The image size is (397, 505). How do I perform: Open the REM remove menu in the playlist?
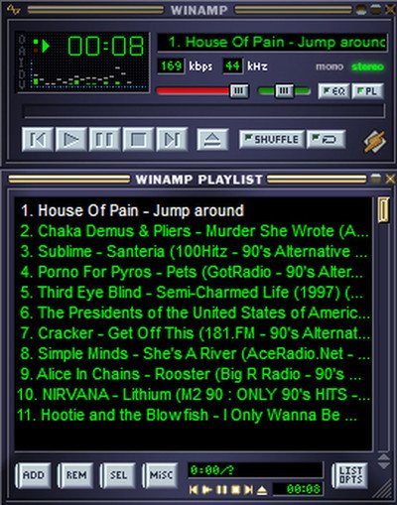click(x=75, y=475)
